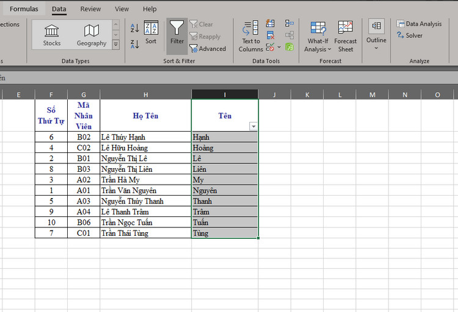Click the 'Mã Nhân Viên' header cell

pyautogui.click(x=84, y=115)
